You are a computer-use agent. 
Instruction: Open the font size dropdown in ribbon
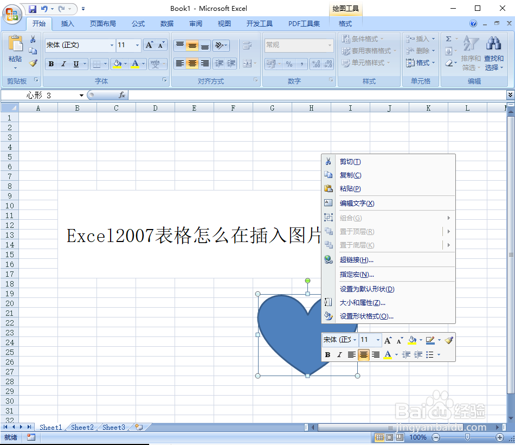(137, 45)
